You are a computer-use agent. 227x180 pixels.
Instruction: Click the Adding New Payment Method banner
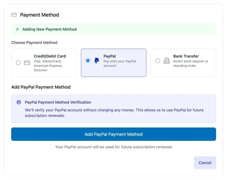[114, 29]
